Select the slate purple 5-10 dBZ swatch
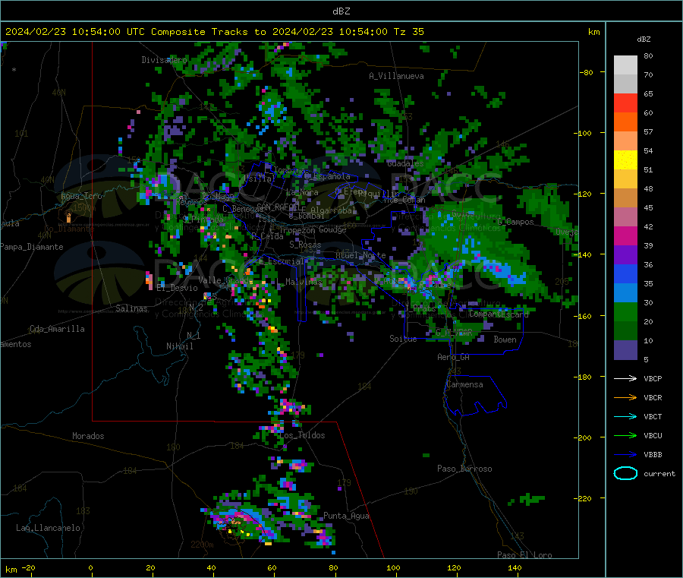 point(625,350)
